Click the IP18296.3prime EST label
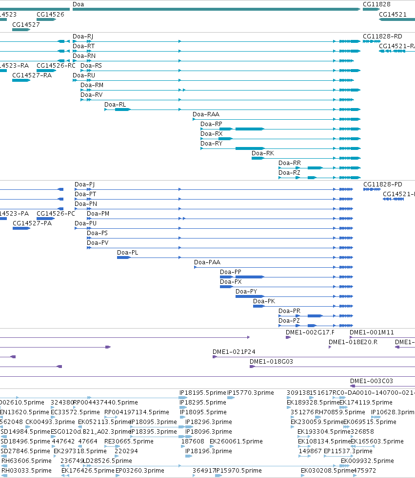 [x=209, y=422]
